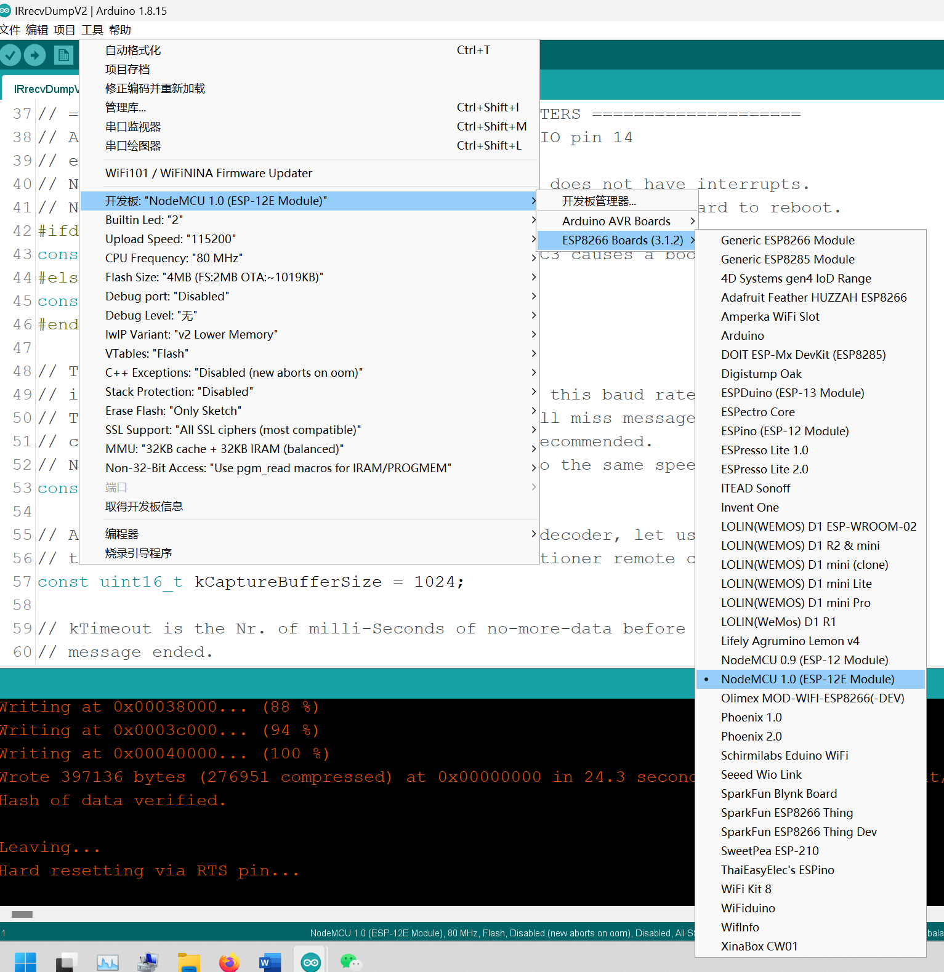
Task: Open 串口监视器 from Tools menu
Action: [x=310, y=126]
